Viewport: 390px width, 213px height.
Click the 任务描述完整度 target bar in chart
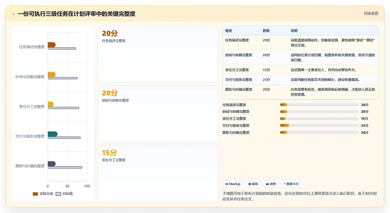click(62, 48)
